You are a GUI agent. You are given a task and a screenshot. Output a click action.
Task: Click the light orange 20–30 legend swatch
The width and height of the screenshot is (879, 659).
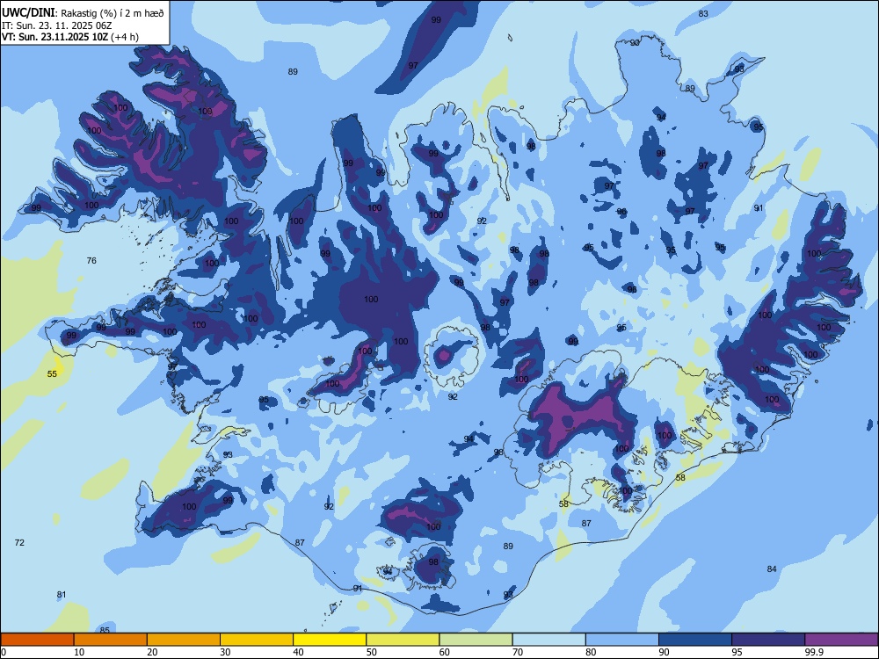click(184, 640)
